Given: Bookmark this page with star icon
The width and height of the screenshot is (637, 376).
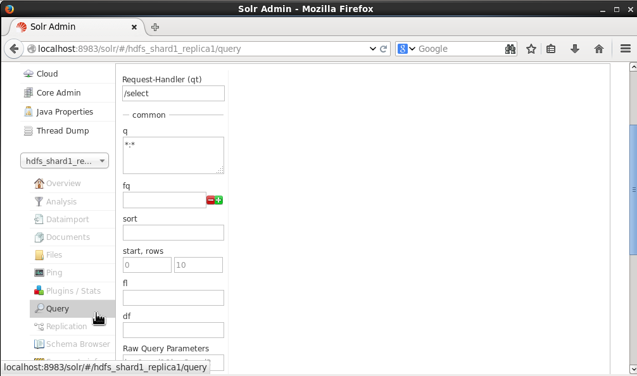Looking at the screenshot, I should click(x=531, y=49).
